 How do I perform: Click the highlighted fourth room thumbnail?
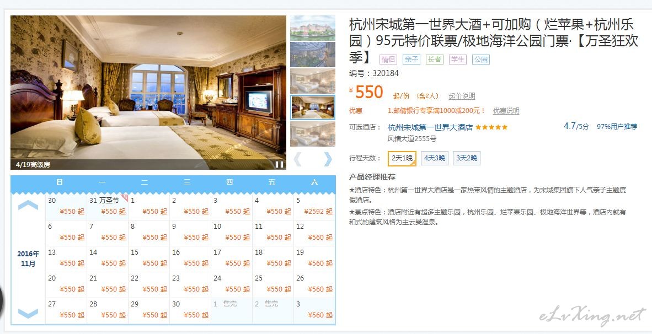point(312,107)
